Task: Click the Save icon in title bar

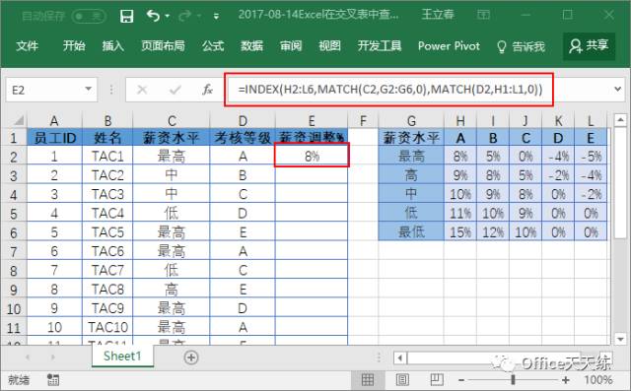Action: pos(127,16)
